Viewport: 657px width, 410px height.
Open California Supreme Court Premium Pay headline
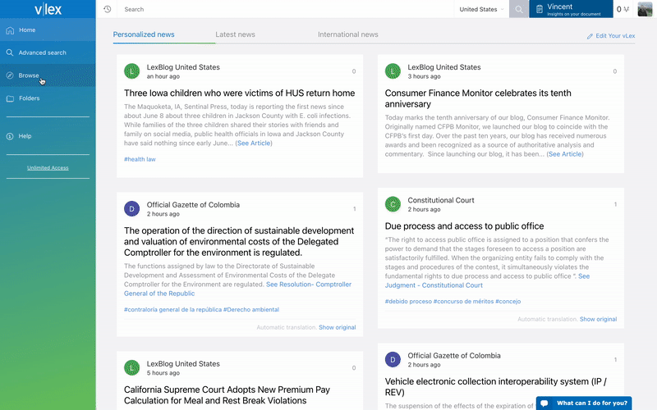coord(227,395)
